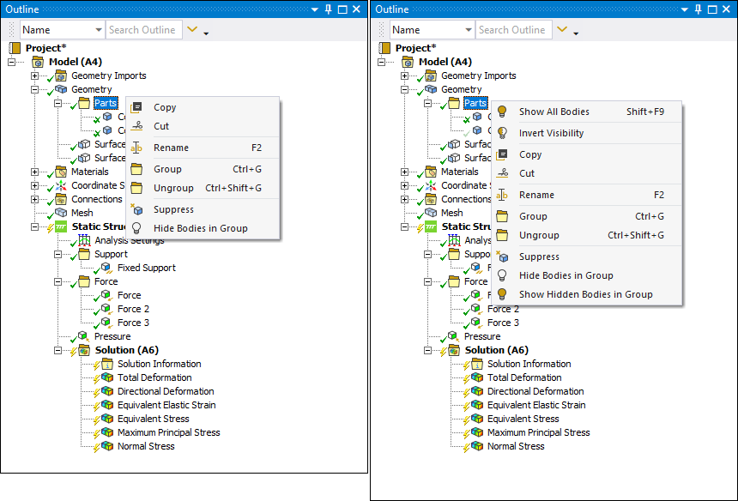Click the Group folder icon in the right context menu
The width and height of the screenshot is (738, 501).
(503, 216)
